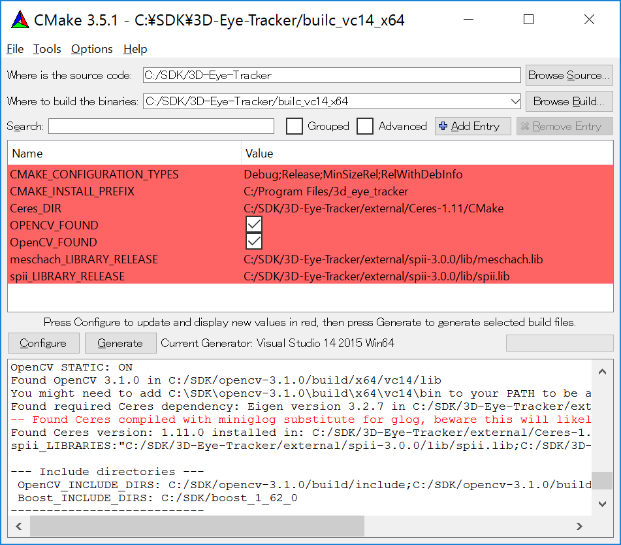
Task: Enable the Advanced checkbox
Action: tap(365, 126)
